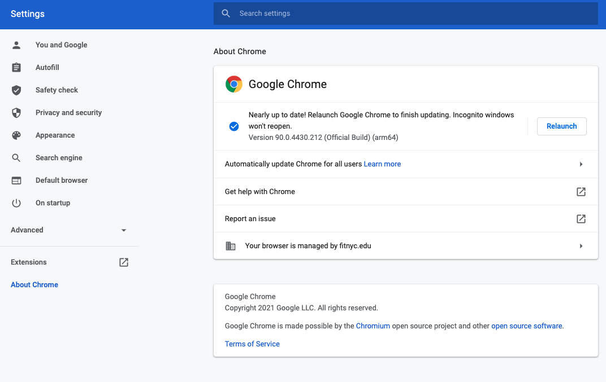This screenshot has height=382, width=606.
Task: Click the external link icon for Get help with Chrome
Action: coord(581,192)
